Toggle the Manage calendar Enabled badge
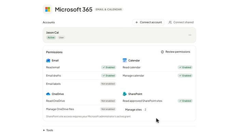 (x=185, y=75)
